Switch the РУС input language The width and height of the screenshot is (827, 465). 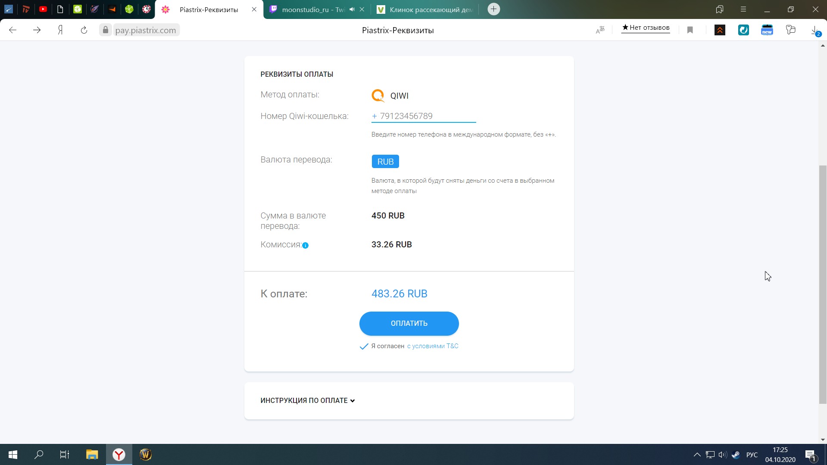[x=752, y=455]
